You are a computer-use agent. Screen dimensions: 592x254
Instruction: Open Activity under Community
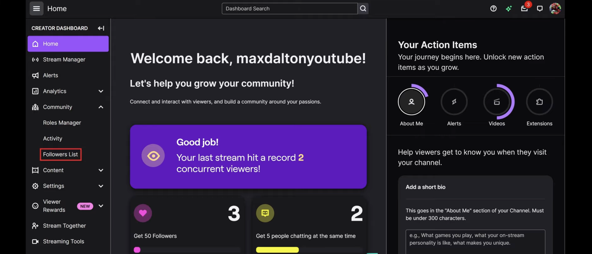(53, 139)
